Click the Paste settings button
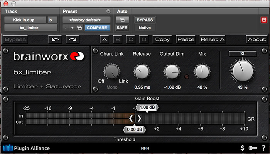Image resolution: width=270 pixels, height=154 pixels. (186, 40)
